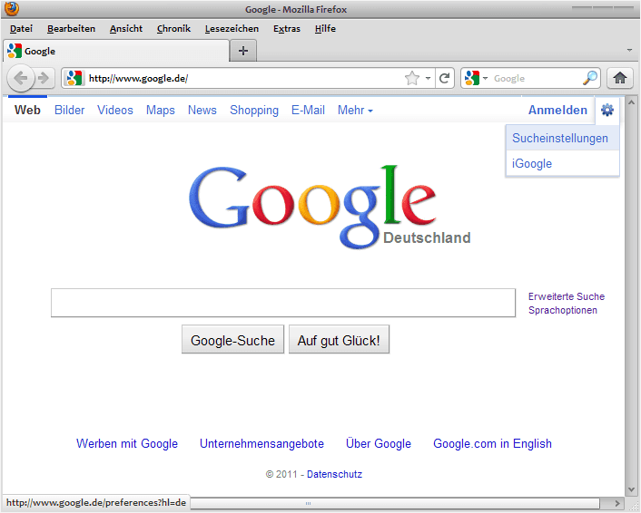The width and height of the screenshot is (641, 513).
Task: Open the E-Mail link
Action: tap(308, 110)
